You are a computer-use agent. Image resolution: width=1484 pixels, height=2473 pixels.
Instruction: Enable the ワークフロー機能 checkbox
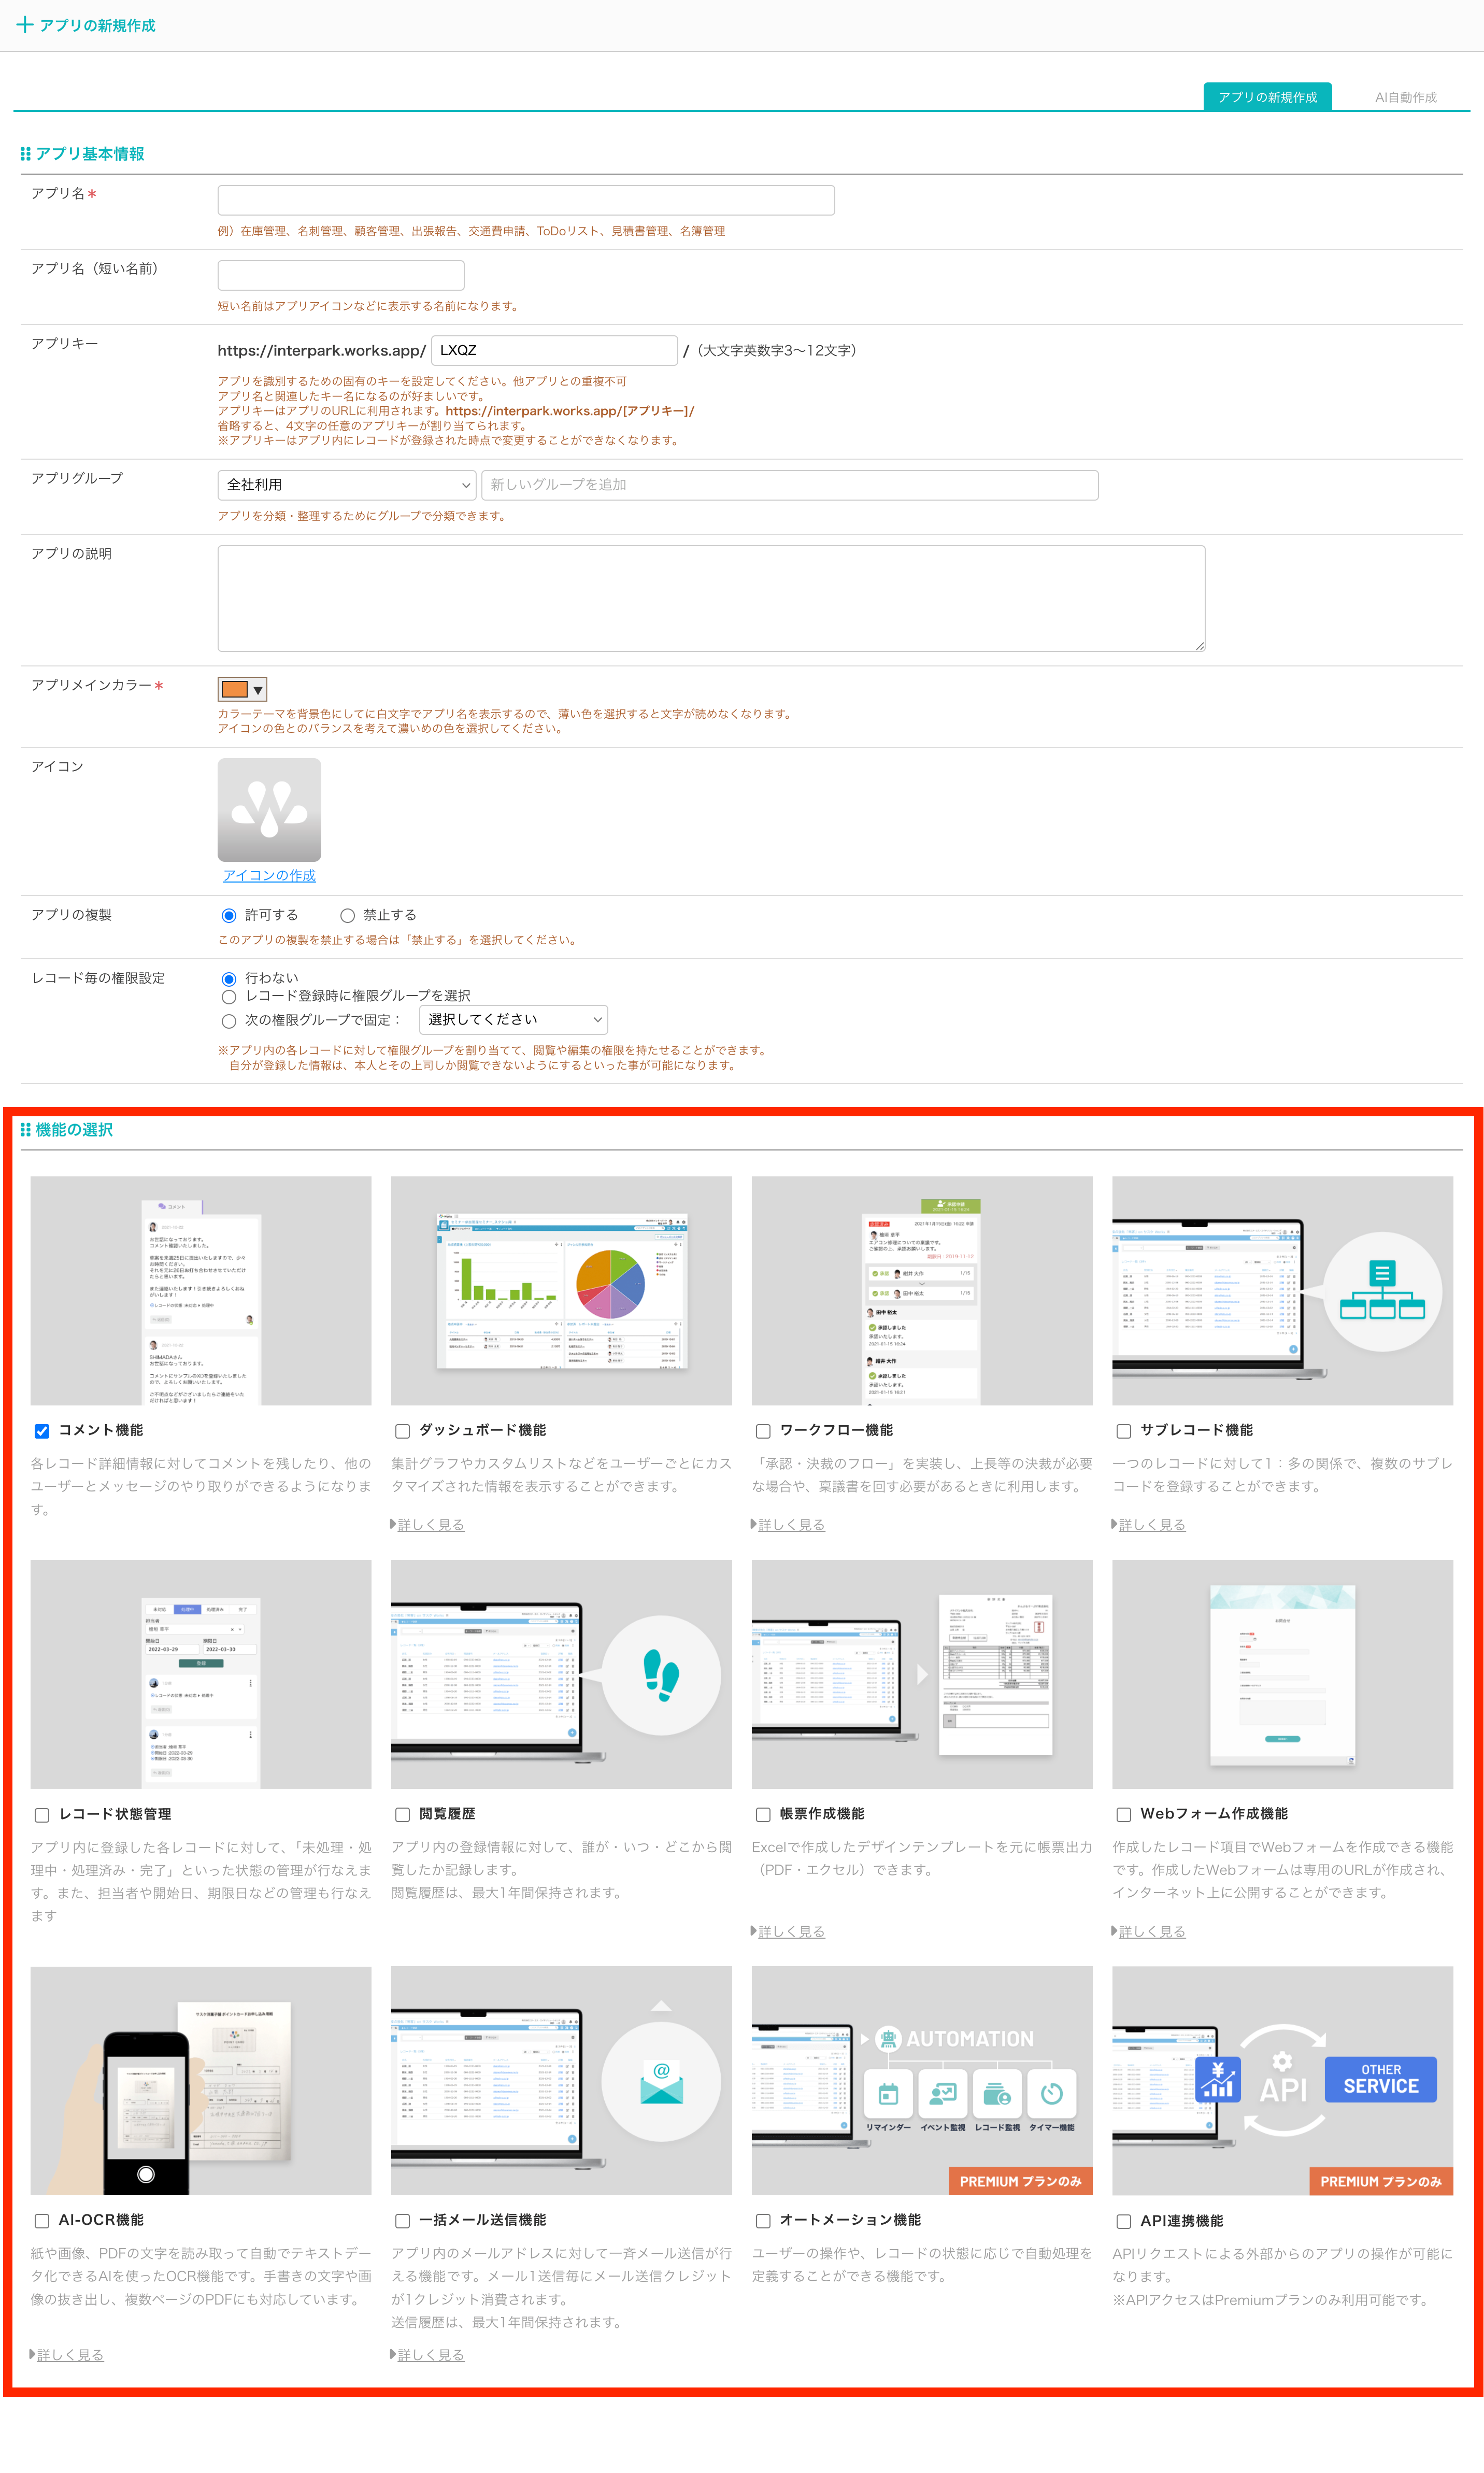click(763, 1431)
